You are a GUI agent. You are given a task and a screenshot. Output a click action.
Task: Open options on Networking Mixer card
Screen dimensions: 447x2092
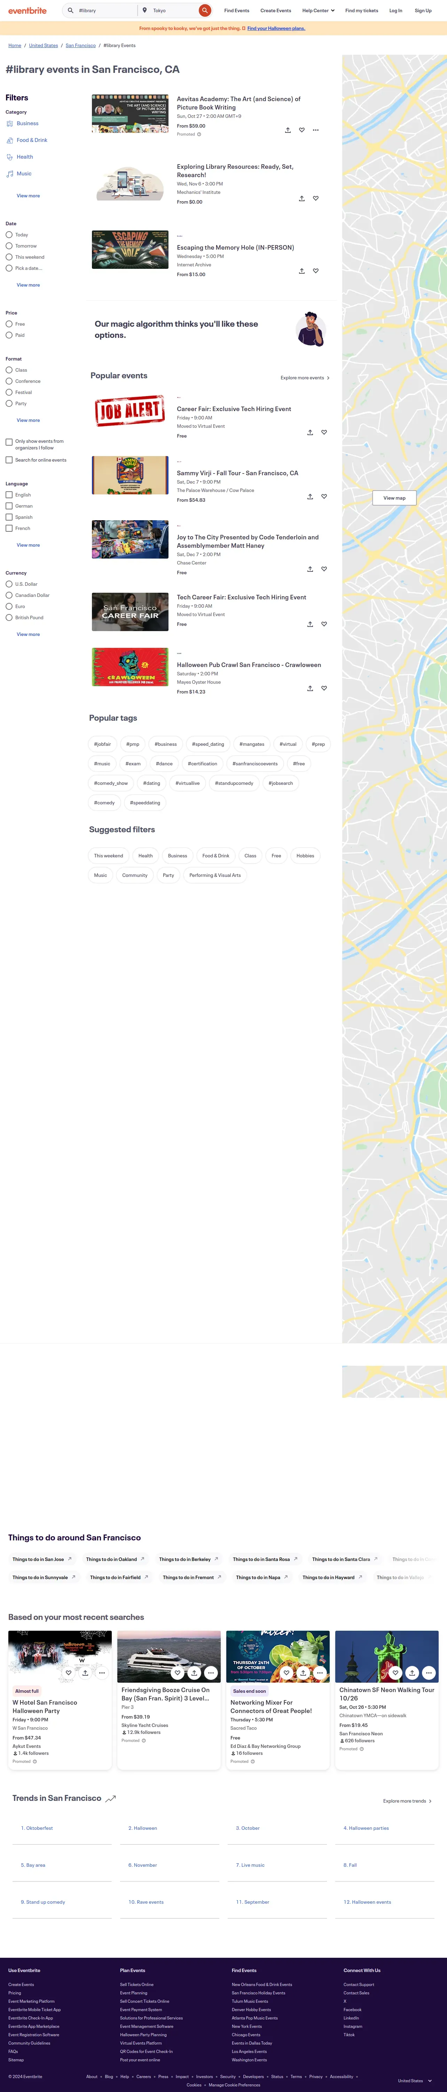click(x=320, y=1673)
